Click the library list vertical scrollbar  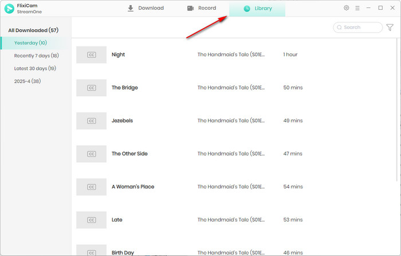click(397, 110)
